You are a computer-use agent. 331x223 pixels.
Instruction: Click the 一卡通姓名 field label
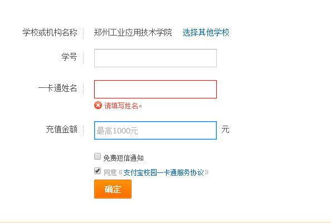pyautogui.click(x=57, y=88)
